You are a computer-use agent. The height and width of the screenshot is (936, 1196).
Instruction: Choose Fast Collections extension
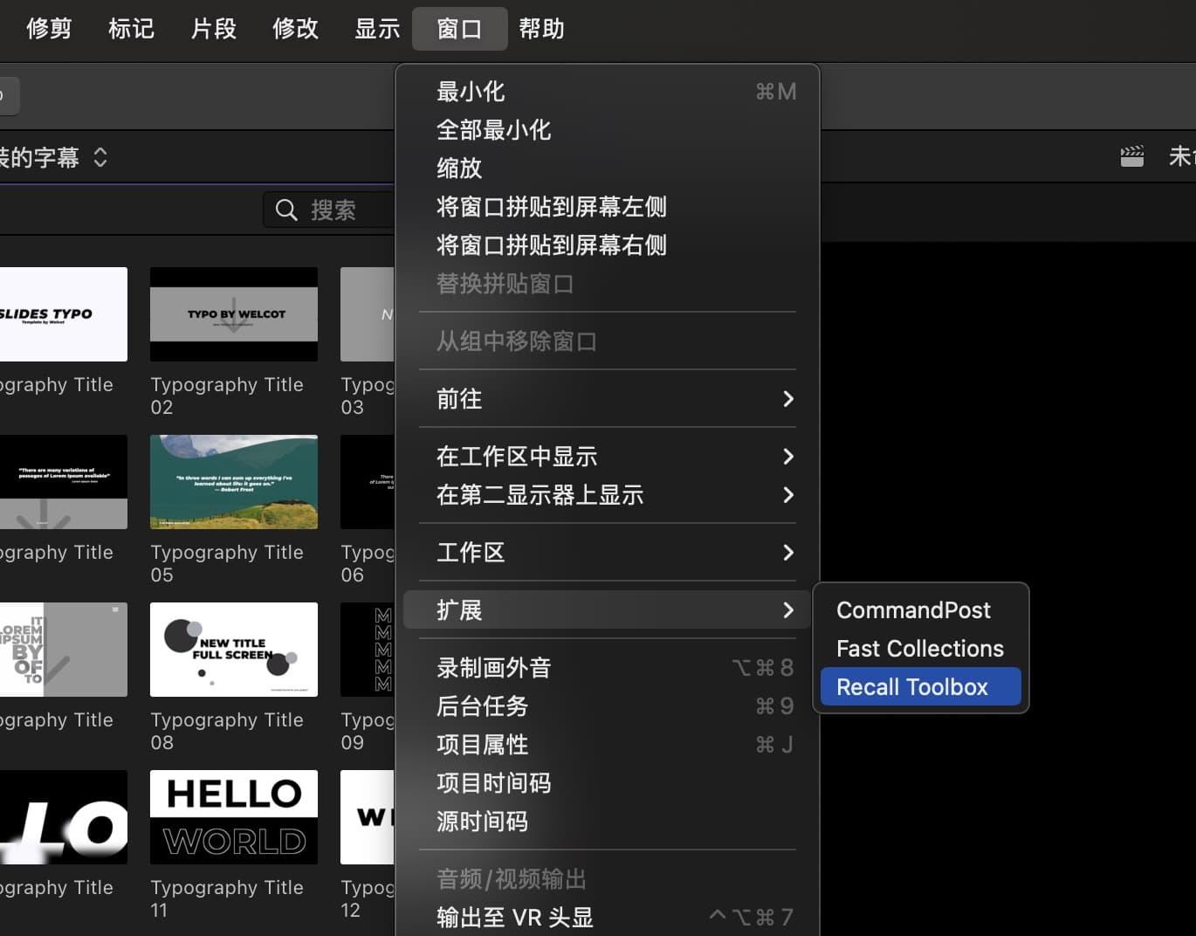[x=919, y=649]
